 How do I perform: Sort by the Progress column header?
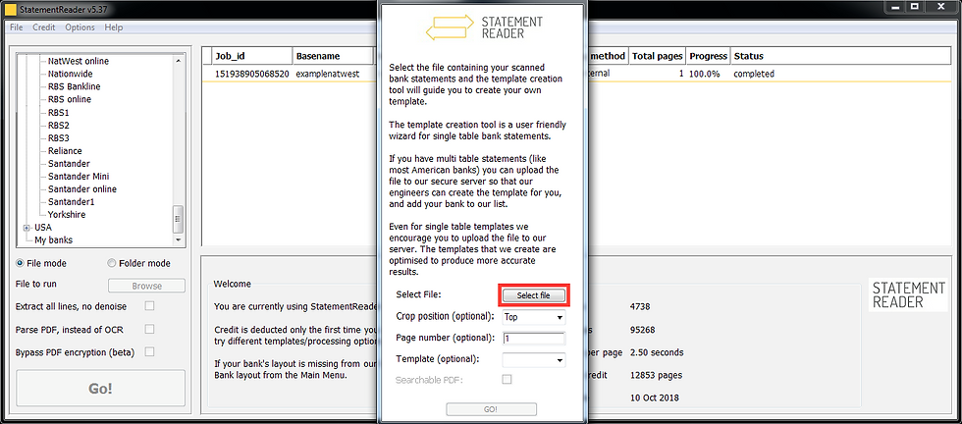click(x=708, y=56)
